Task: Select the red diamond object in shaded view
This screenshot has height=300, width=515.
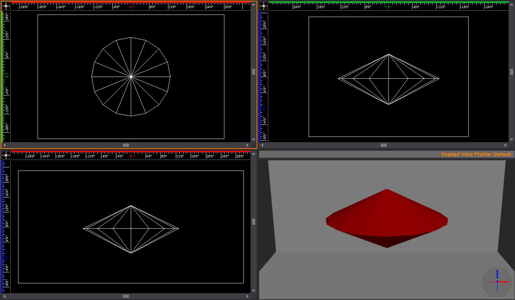Action: click(x=386, y=216)
